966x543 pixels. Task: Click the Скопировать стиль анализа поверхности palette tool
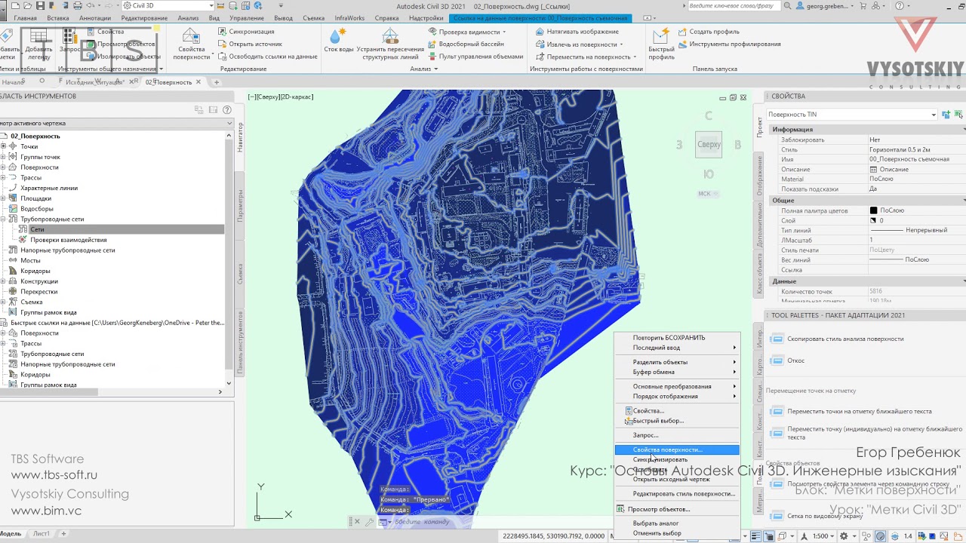coord(836,339)
